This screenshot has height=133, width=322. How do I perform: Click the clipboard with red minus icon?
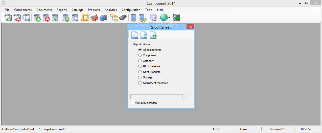pos(46,18)
